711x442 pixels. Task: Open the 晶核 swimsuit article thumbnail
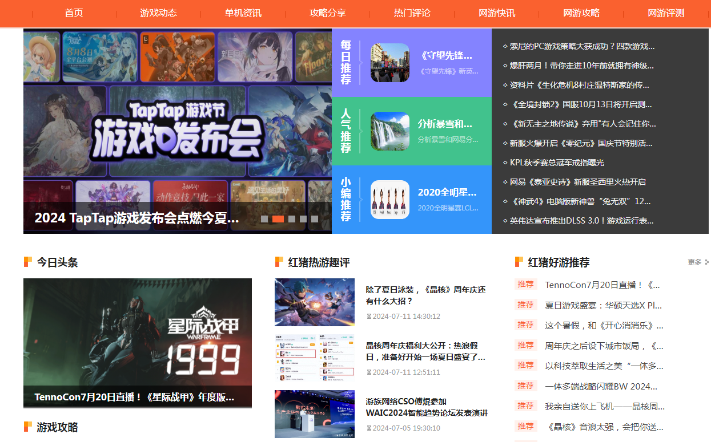tap(315, 302)
